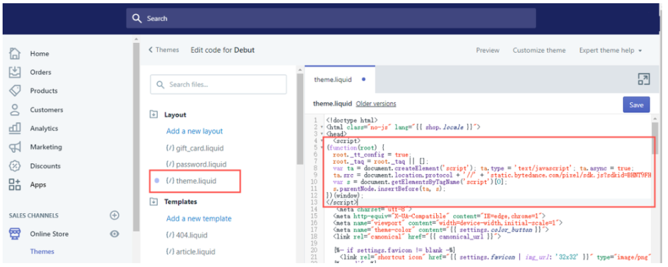The image size is (668, 267).
Task: Fold code at line 5 arrow
Action: [321, 147]
